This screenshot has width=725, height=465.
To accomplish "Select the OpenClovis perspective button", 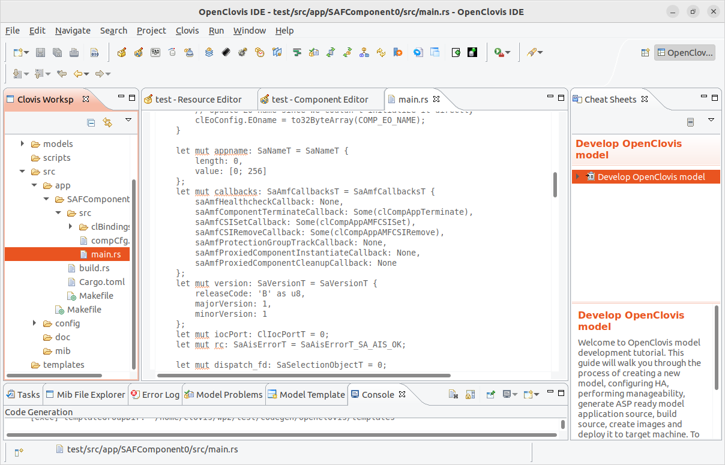I will [x=685, y=53].
